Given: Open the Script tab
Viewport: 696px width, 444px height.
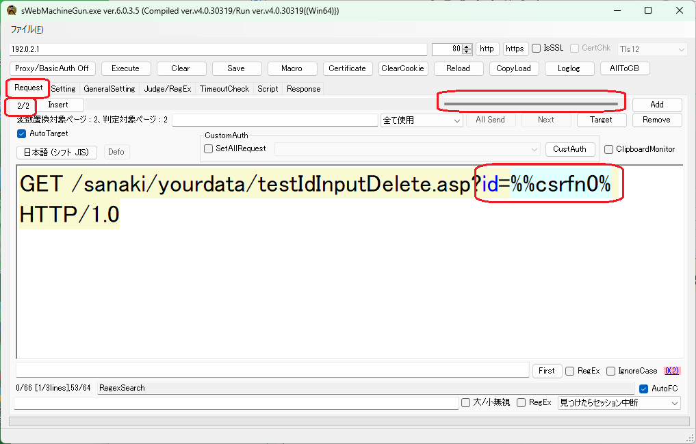Looking at the screenshot, I should 268,89.
